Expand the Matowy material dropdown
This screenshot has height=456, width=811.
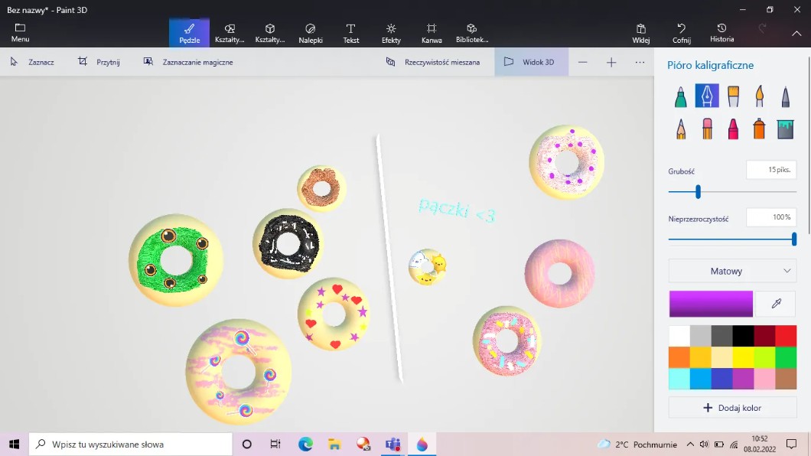(x=732, y=271)
